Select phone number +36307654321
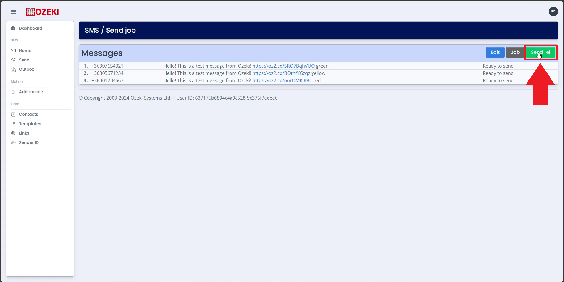564x282 pixels. [107, 66]
